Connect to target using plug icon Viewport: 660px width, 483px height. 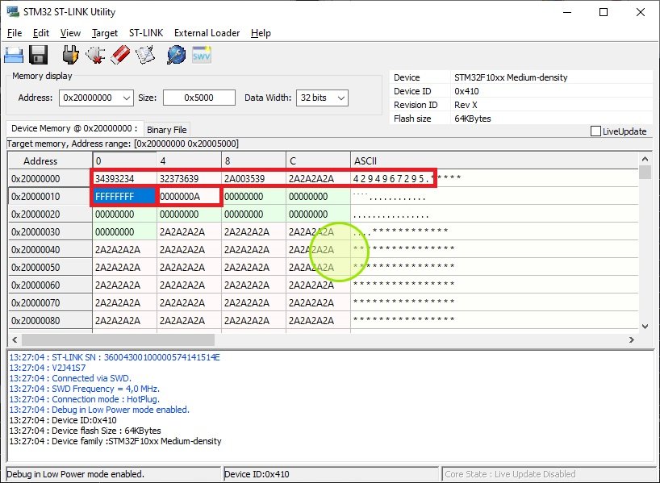(71, 55)
